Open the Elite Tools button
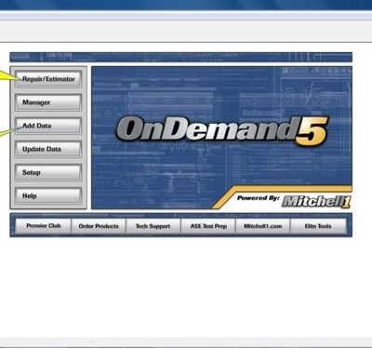The image size is (372, 349). coord(318,226)
